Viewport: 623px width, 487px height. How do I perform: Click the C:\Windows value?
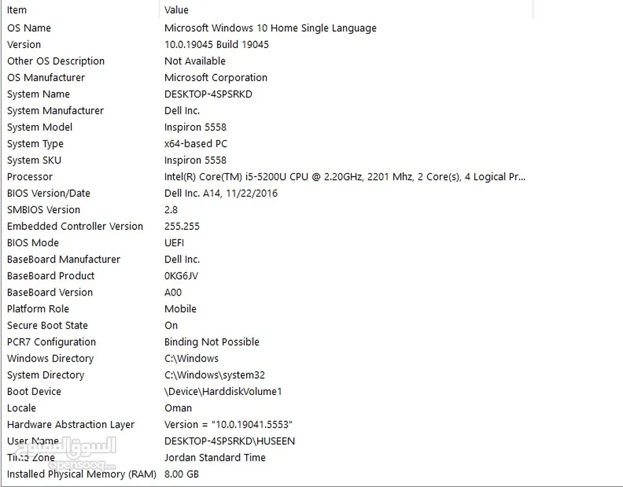pyautogui.click(x=191, y=358)
